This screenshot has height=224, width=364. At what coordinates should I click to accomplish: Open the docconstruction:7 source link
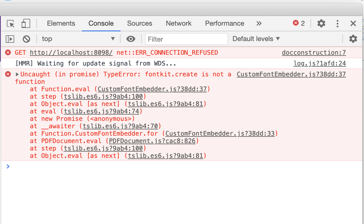[x=314, y=52]
